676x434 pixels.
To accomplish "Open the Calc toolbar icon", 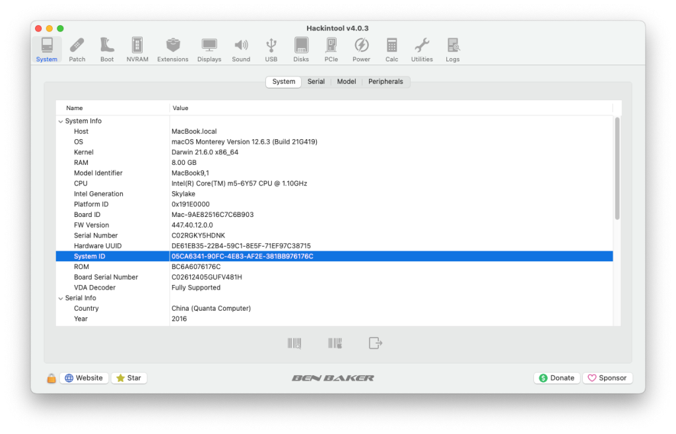I will tap(392, 49).
